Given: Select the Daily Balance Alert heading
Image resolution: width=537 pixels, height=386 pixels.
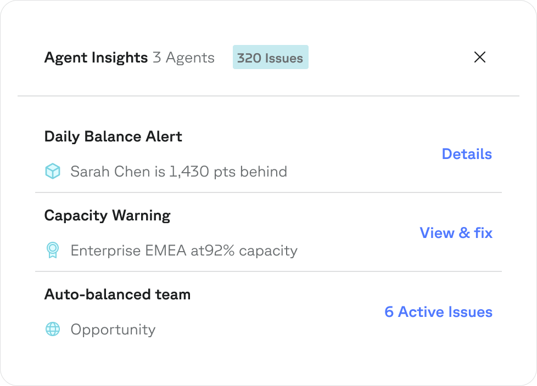Looking at the screenshot, I should coord(113,137).
